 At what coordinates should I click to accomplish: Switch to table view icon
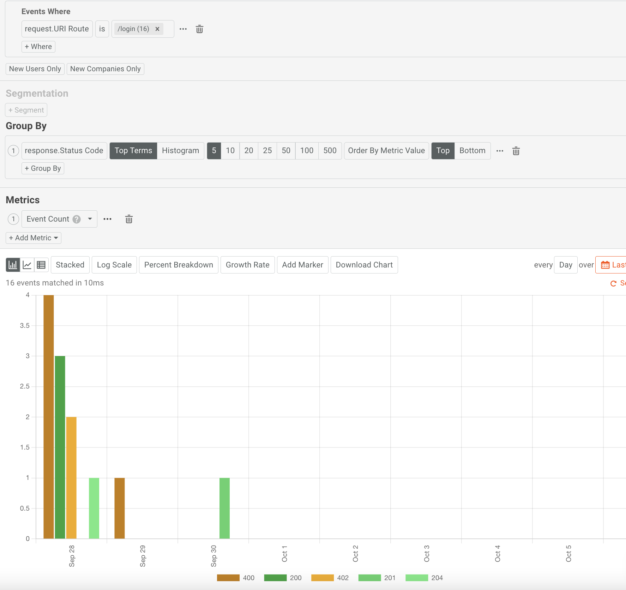point(41,265)
